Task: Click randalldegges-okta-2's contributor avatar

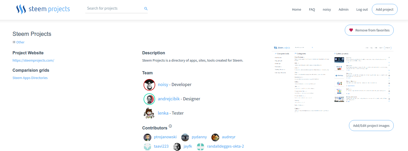Action: [200, 147]
